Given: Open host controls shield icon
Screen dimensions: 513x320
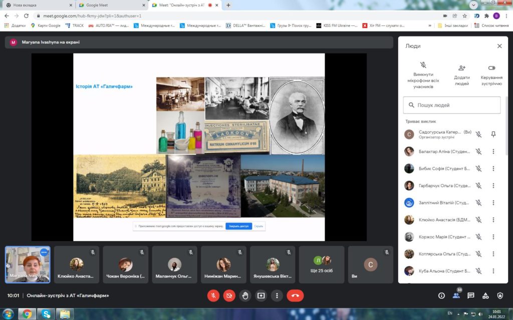Looking at the screenshot, I should [500, 295].
